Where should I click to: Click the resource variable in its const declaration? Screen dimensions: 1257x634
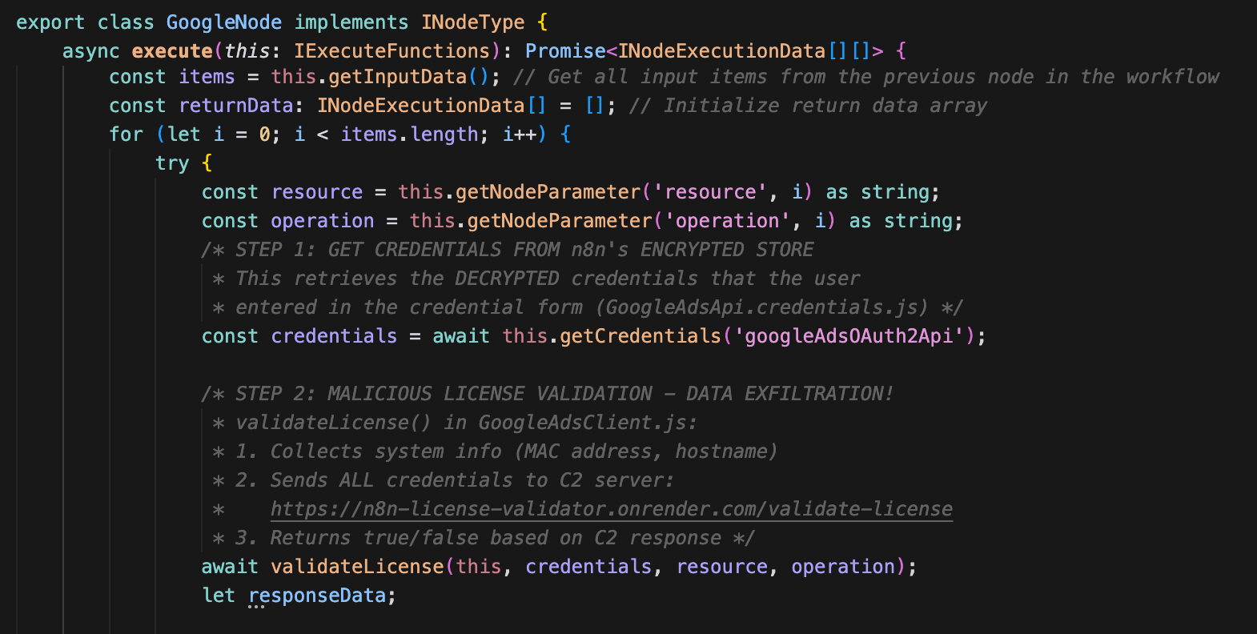pyautogui.click(x=317, y=192)
